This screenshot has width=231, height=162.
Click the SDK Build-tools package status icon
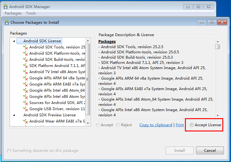click(25, 60)
